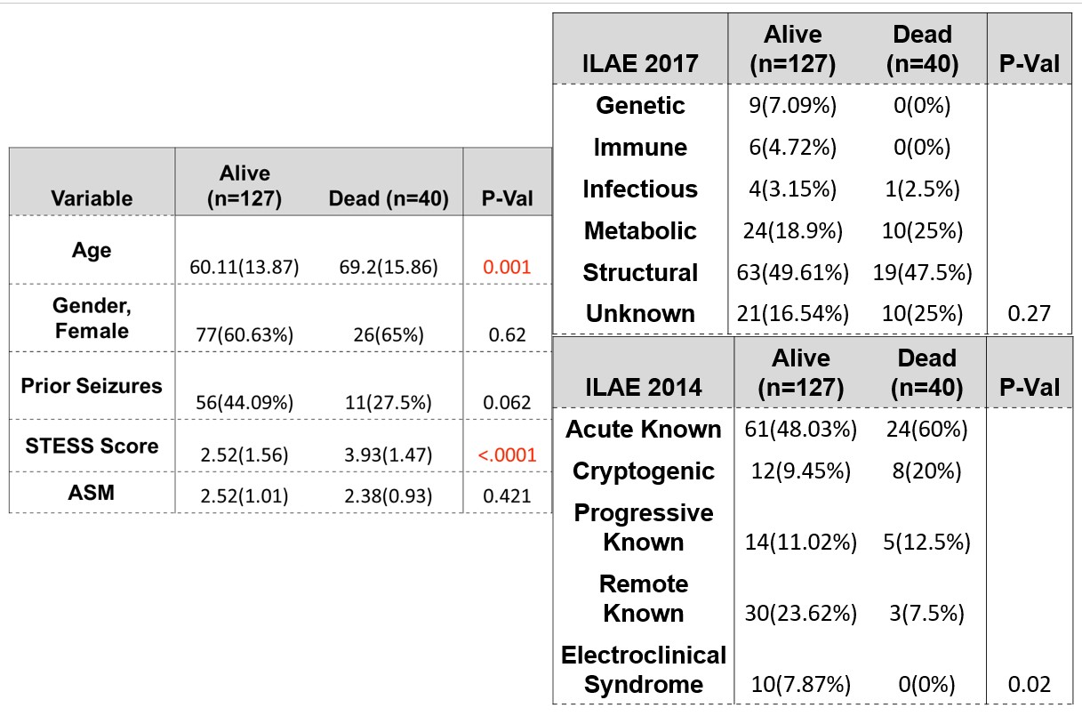The image size is (1082, 716).
Task: Click the 77(60.63%) female alive cell
Action: [x=243, y=335]
